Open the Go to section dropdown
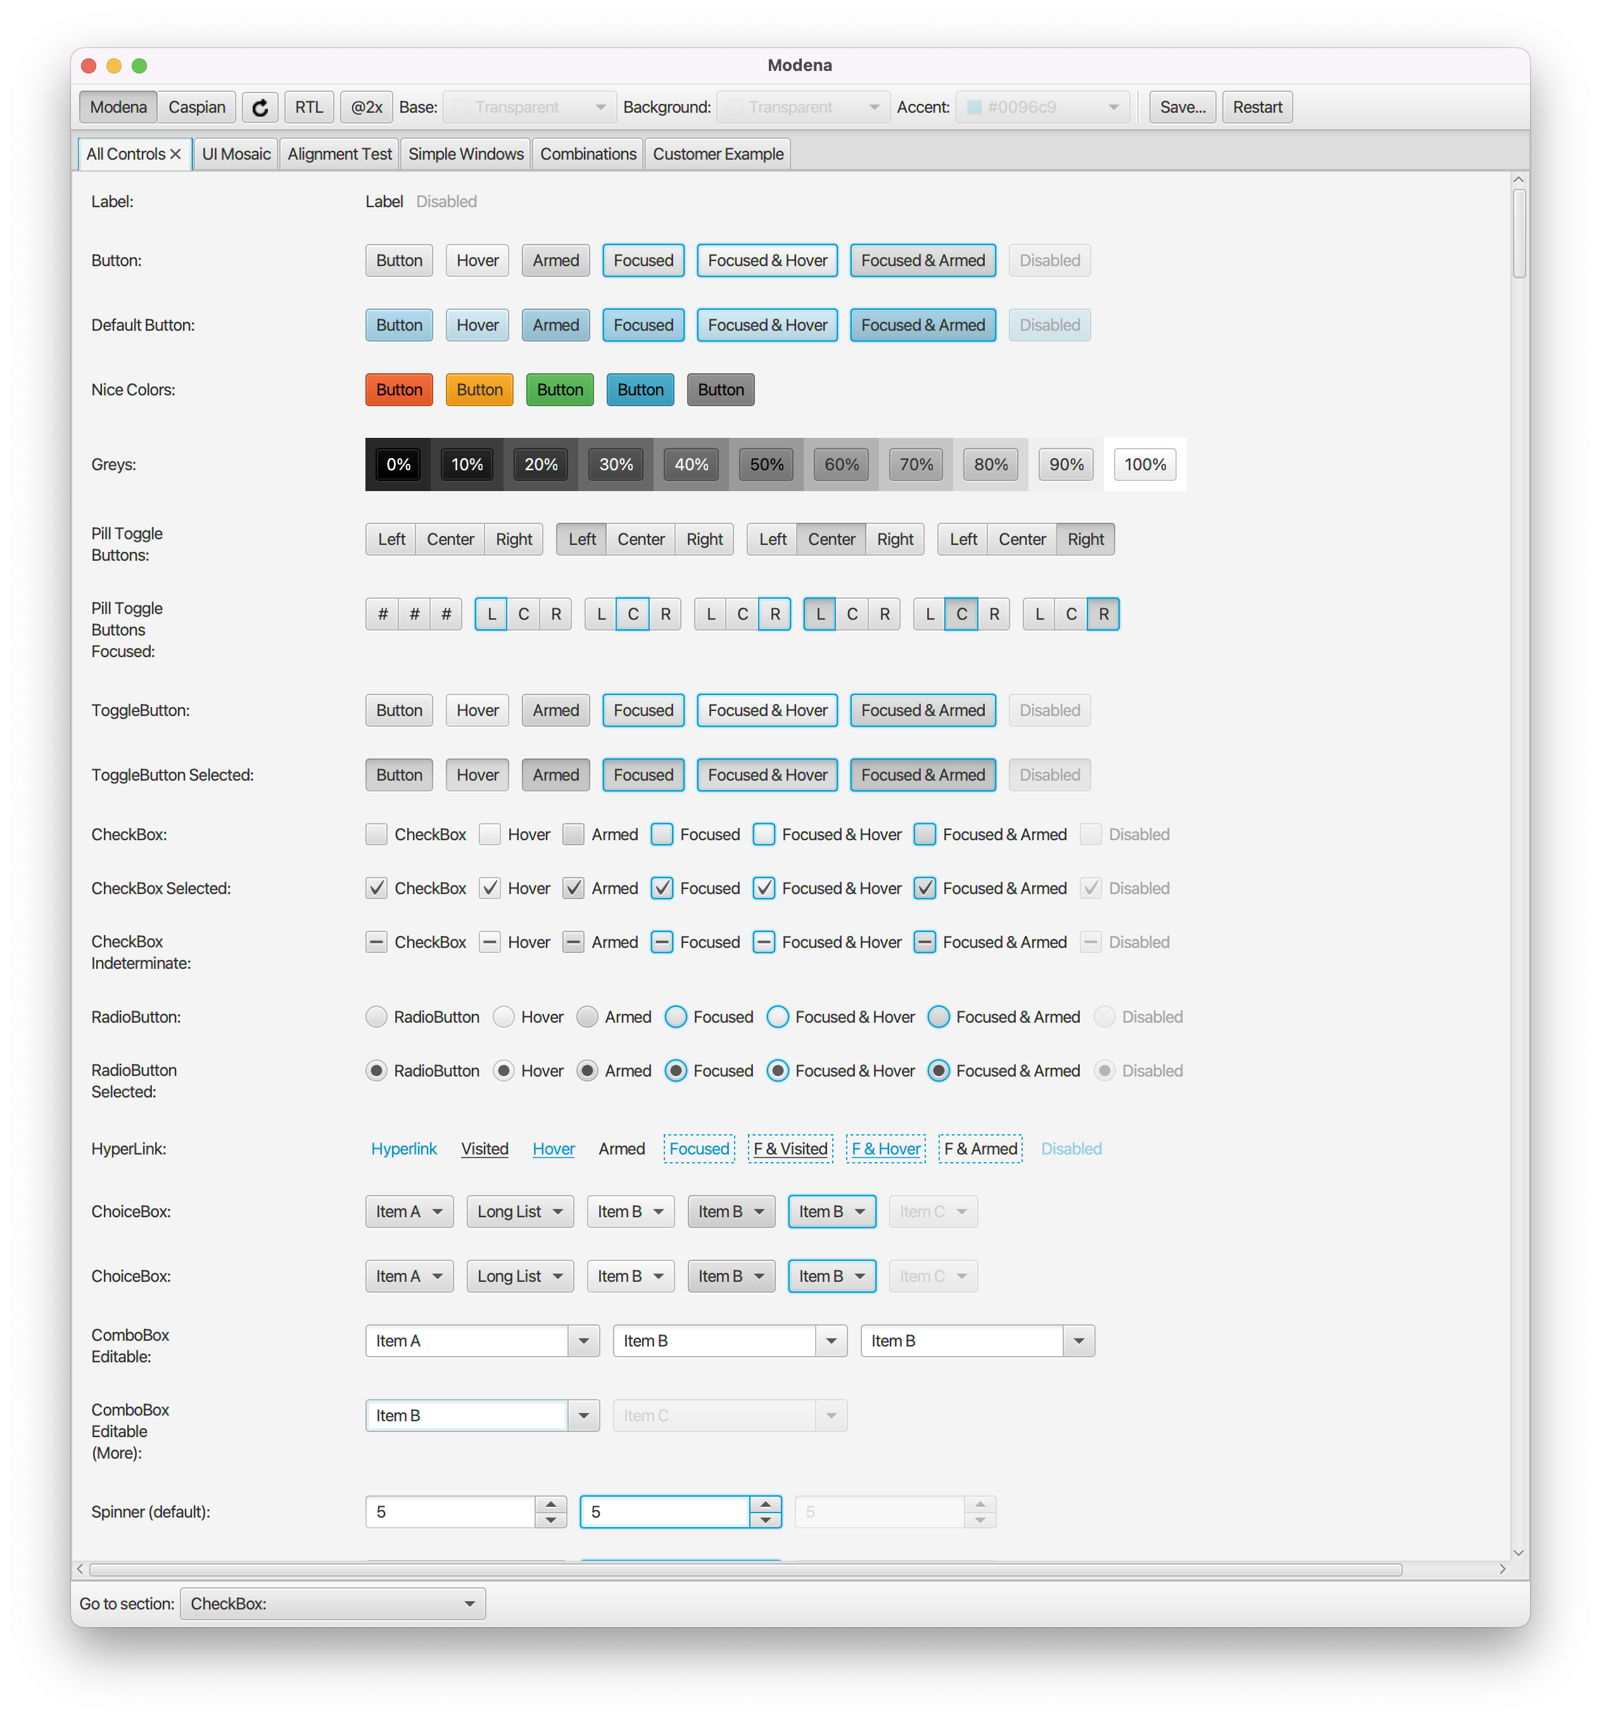The width and height of the screenshot is (1601, 1721). click(332, 1603)
